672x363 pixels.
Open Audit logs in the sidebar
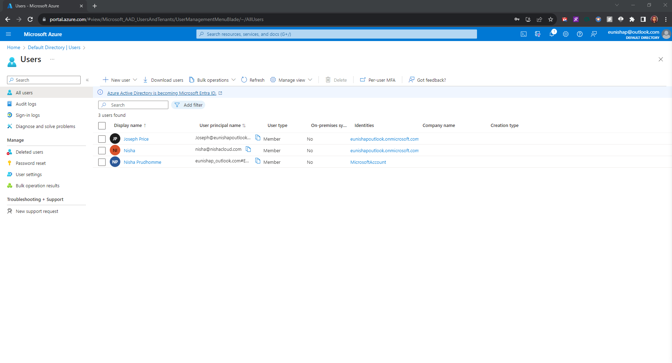(x=26, y=104)
